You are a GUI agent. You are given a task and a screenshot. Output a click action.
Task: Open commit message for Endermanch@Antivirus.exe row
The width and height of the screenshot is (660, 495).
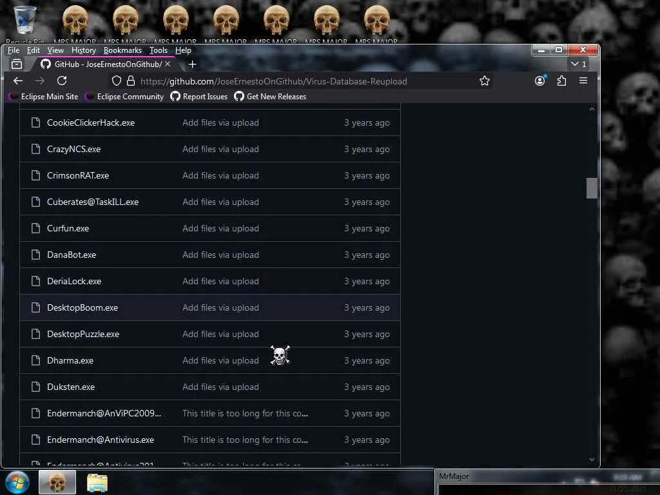click(x=245, y=440)
